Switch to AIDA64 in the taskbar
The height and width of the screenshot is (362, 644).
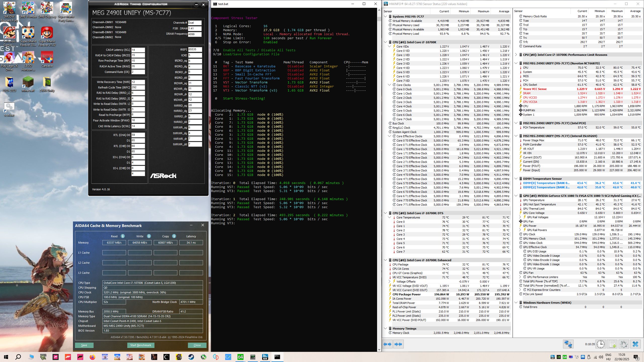(240, 357)
